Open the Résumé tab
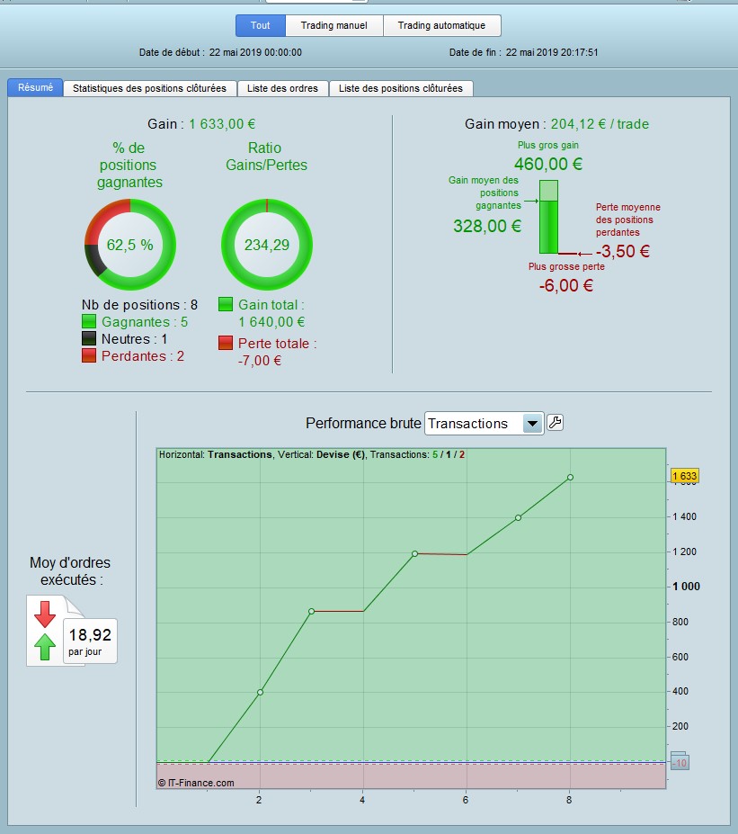The image size is (738, 834). [x=35, y=88]
